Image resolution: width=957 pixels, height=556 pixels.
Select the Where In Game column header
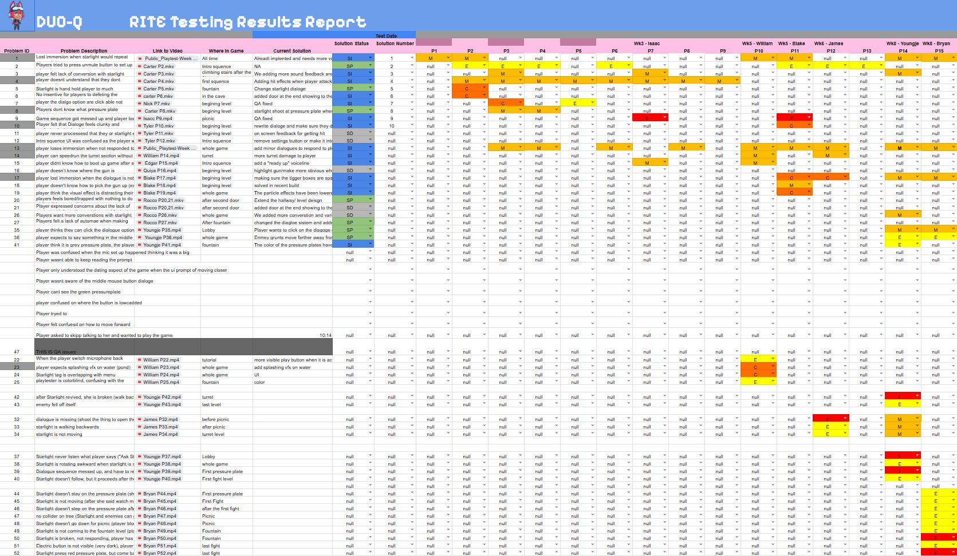point(226,51)
